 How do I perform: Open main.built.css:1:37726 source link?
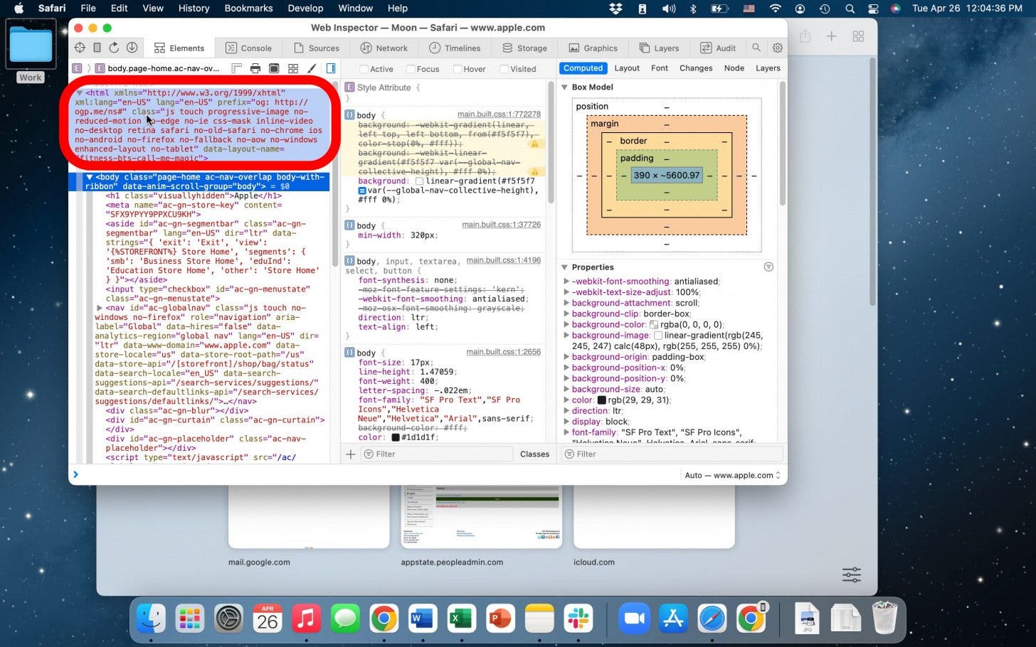pos(501,225)
